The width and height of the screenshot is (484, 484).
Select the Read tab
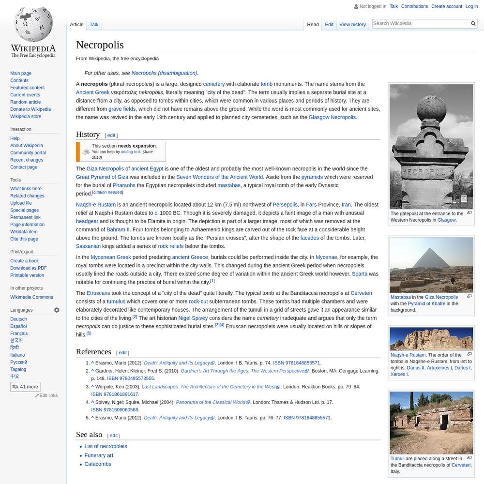pyautogui.click(x=313, y=24)
